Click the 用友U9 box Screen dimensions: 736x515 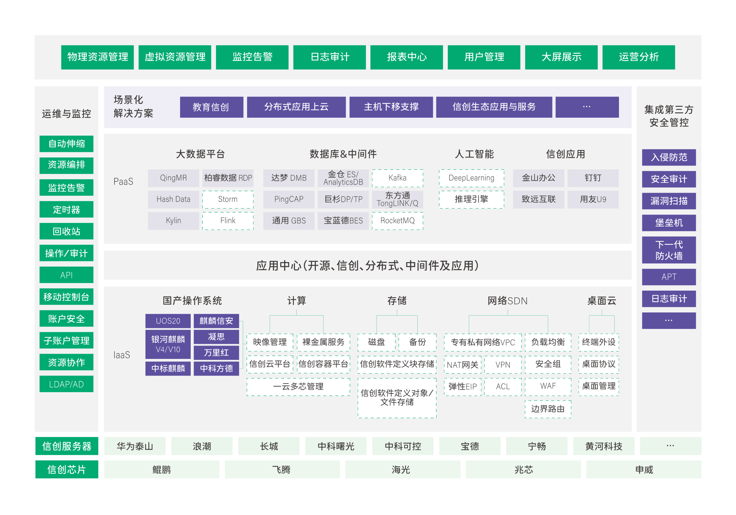(593, 199)
